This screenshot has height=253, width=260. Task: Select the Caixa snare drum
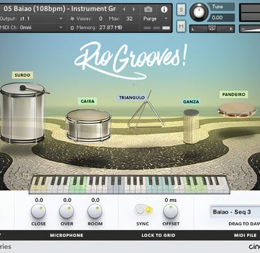click(x=89, y=125)
